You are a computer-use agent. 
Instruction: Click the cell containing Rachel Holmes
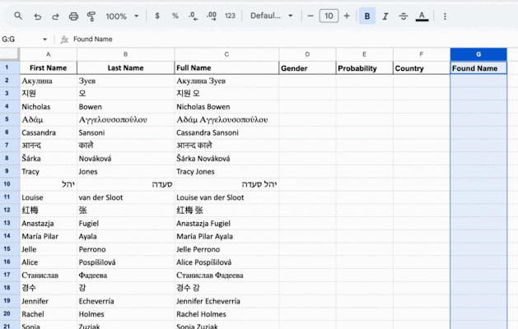pyautogui.click(x=226, y=314)
